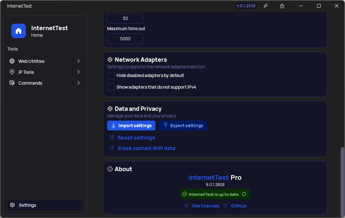Check Show adapters that do not support IPv4
The width and height of the screenshot is (345, 218).
(x=111, y=87)
